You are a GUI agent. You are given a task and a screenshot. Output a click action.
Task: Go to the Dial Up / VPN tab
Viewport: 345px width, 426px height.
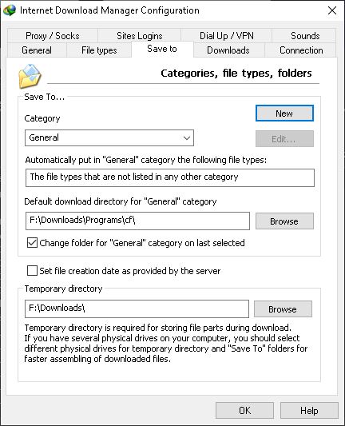click(x=227, y=36)
